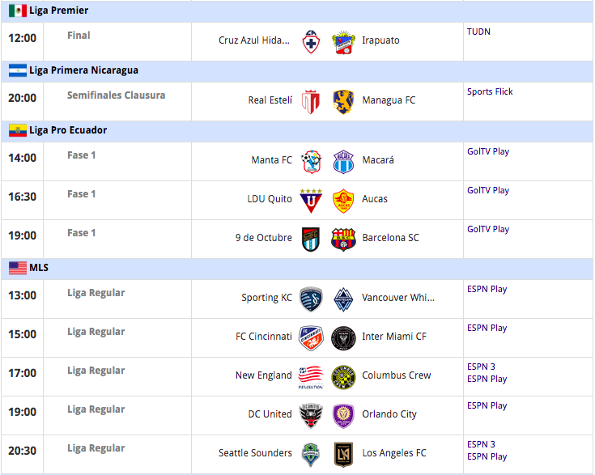
Task: Select the Inter Miami CF logo
Action: point(343,337)
